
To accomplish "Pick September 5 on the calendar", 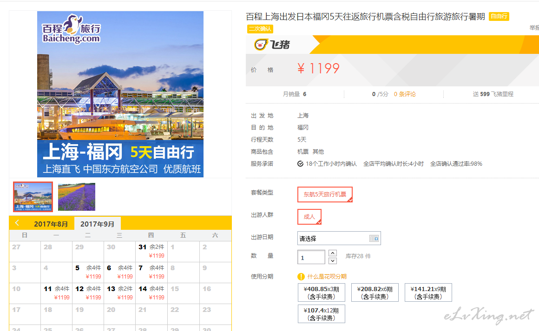I will click(88, 273).
